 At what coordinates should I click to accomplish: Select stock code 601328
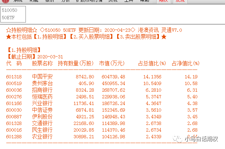[14, 123]
